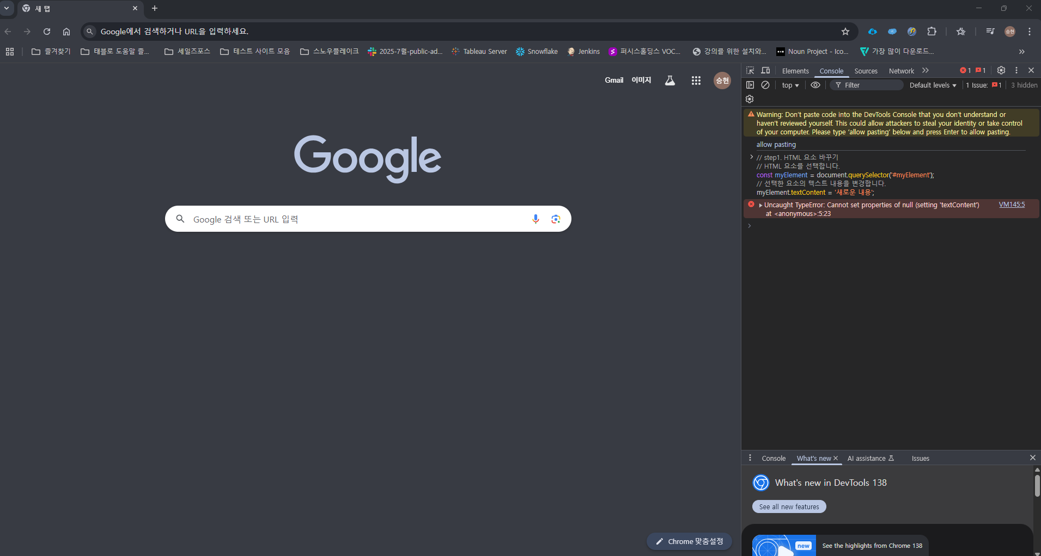Open the '이미지' images link
The height and width of the screenshot is (556, 1041).
pos(641,81)
